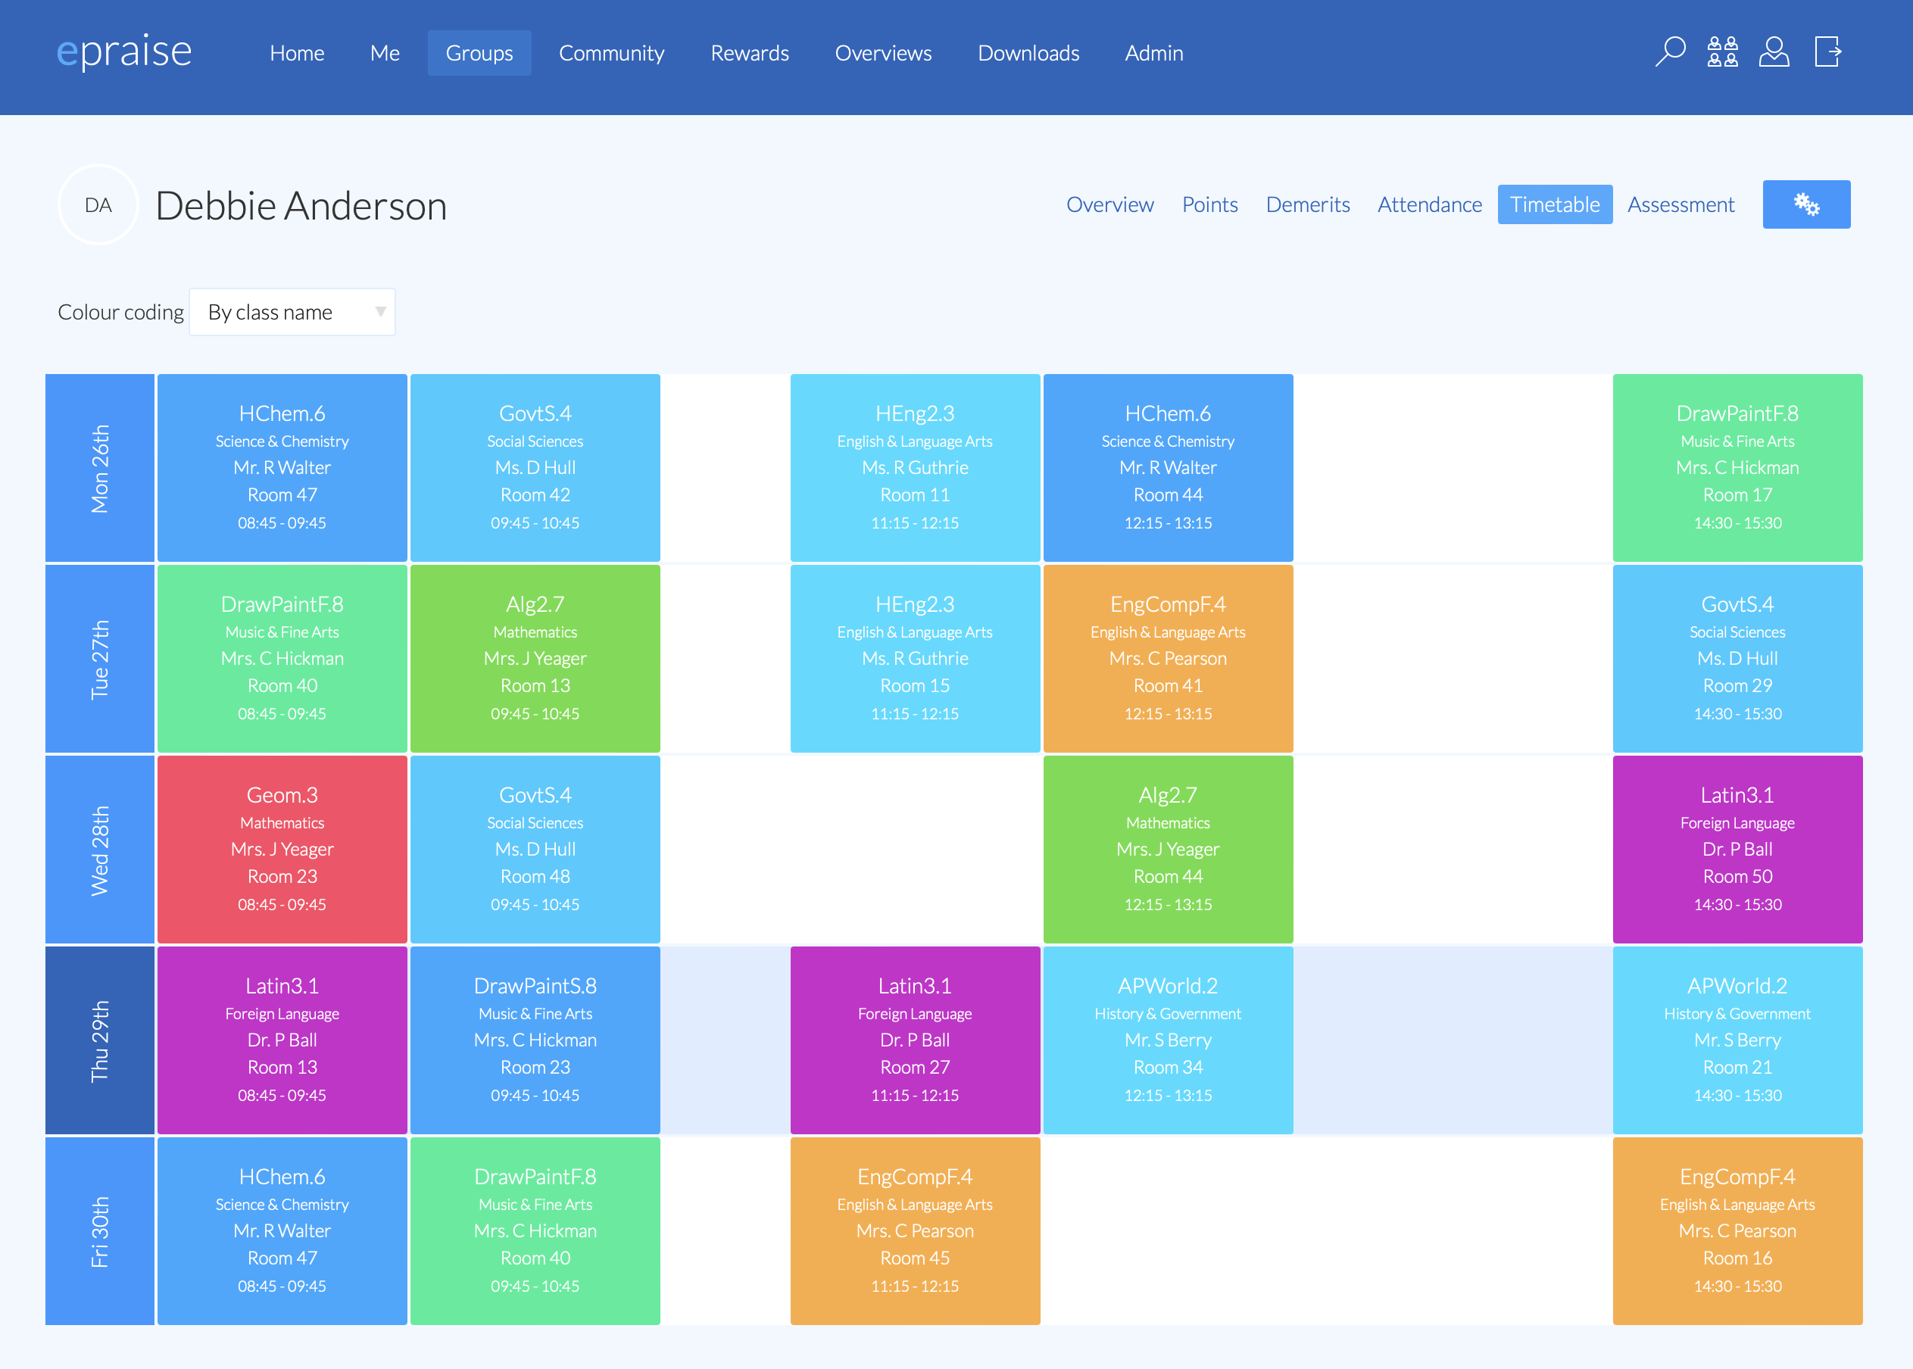
Task: Open Tuesday Alg2.7 lesson in Room 13
Action: pos(535,658)
